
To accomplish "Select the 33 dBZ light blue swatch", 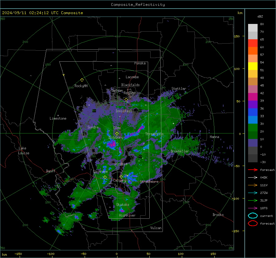I will [x=253, y=120].
